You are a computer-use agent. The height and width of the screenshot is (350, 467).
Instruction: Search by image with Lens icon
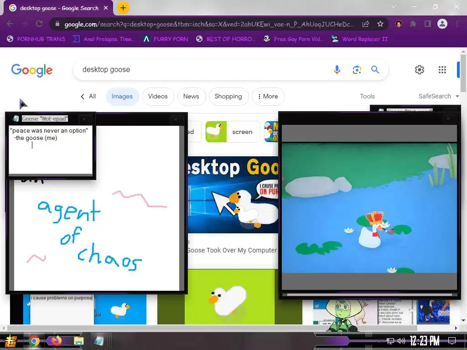tap(357, 70)
